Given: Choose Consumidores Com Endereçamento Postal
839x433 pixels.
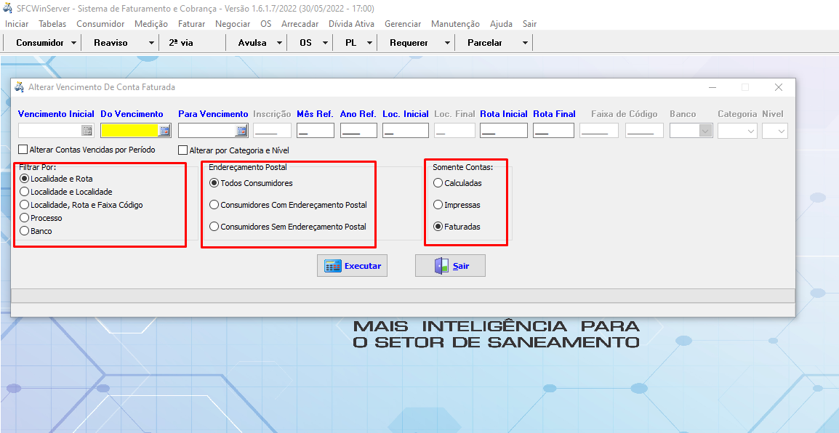Looking at the screenshot, I should (214, 205).
